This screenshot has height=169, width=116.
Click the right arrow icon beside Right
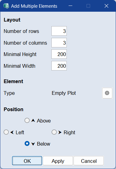point(60,132)
